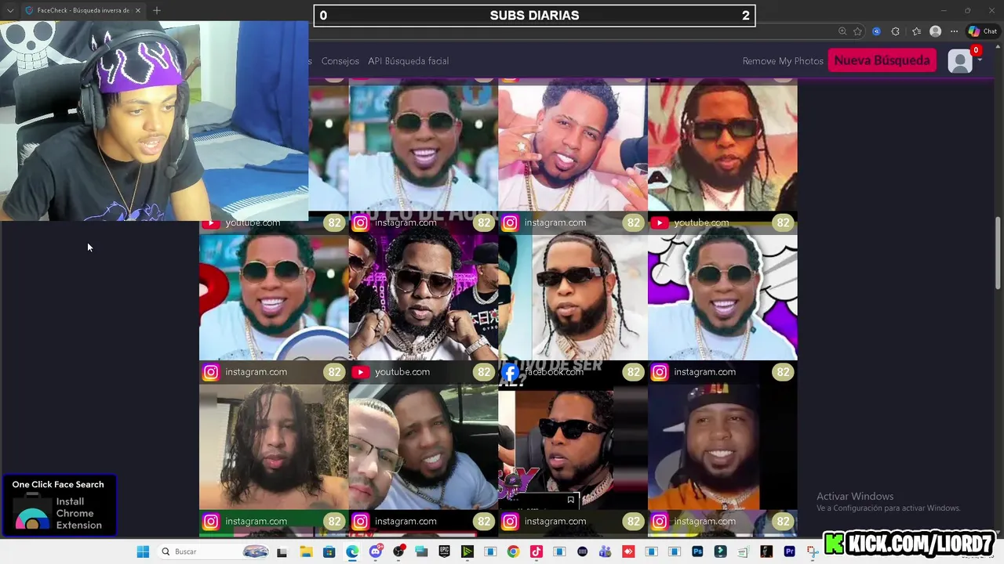Open Snipping Tool from taskbar
This screenshot has width=1004, height=564.
pyautogui.click(x=812, y=551)
